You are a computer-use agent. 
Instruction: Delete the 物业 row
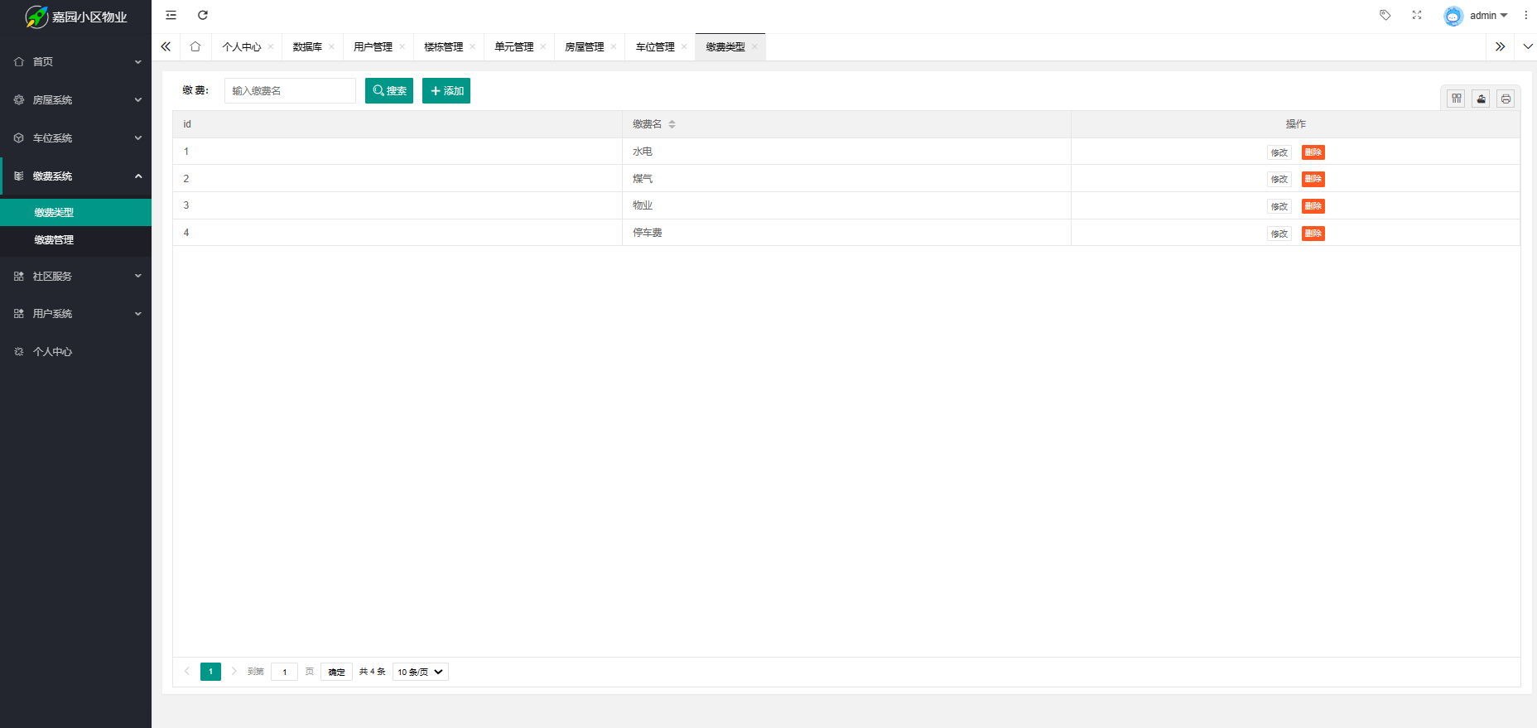tap(1313, 206)
